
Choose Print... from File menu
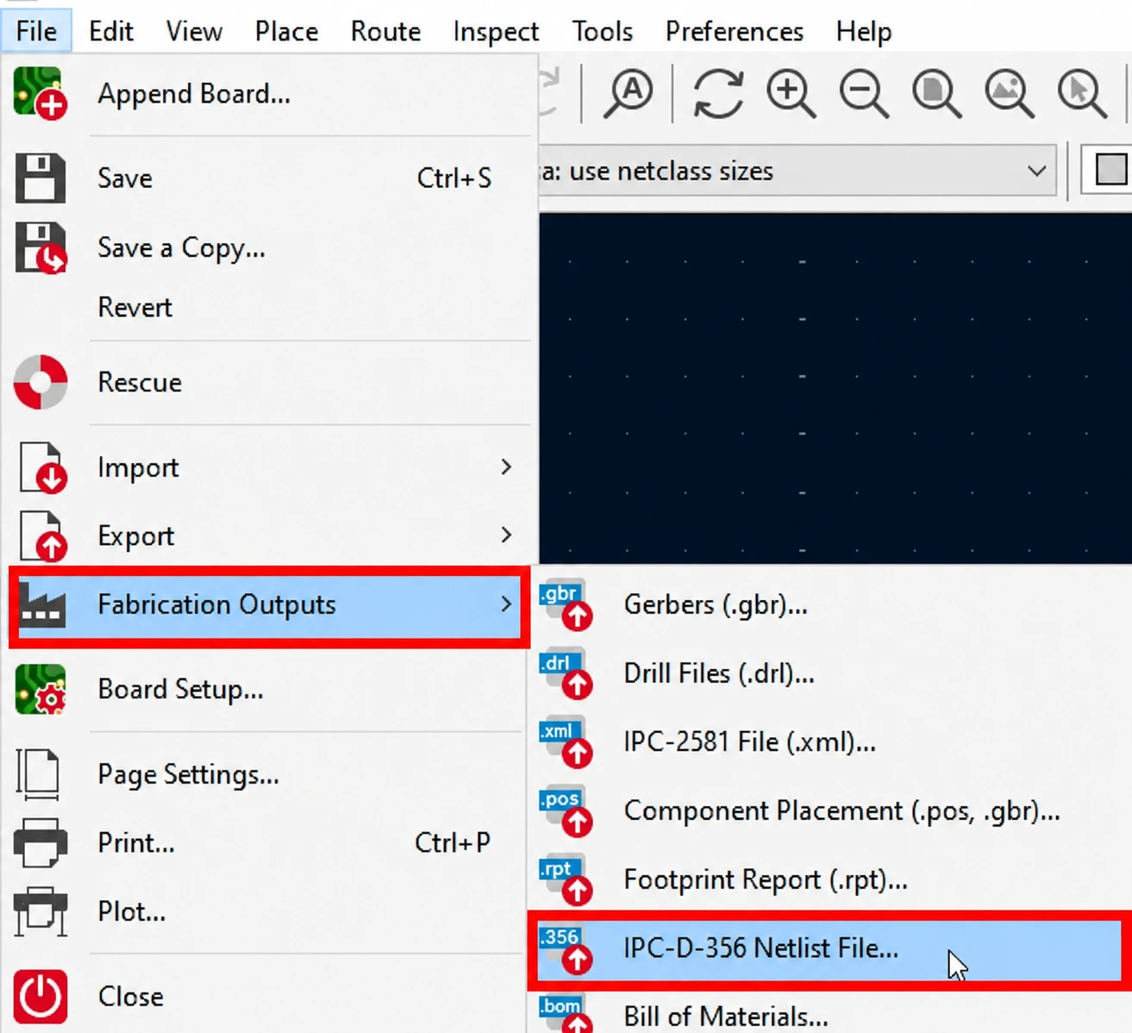[136, 842]
